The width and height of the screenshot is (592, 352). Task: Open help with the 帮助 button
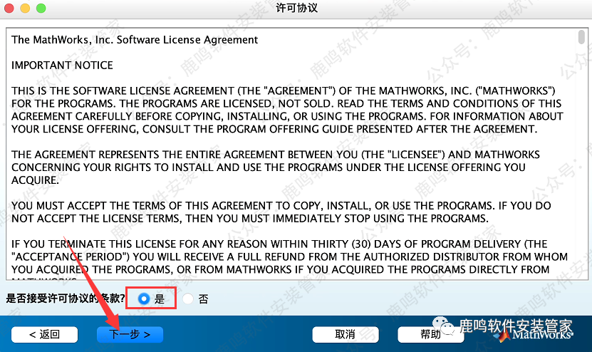pos(431,335)
